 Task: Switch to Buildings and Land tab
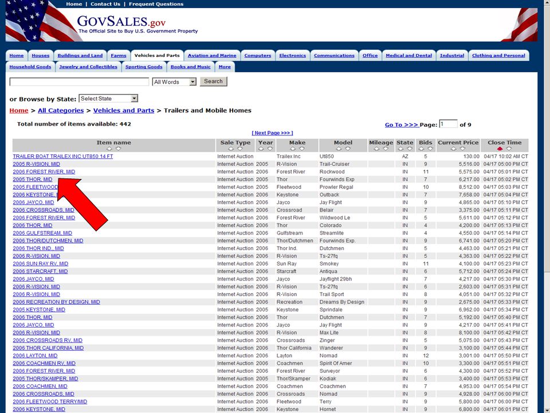point(80,56)
